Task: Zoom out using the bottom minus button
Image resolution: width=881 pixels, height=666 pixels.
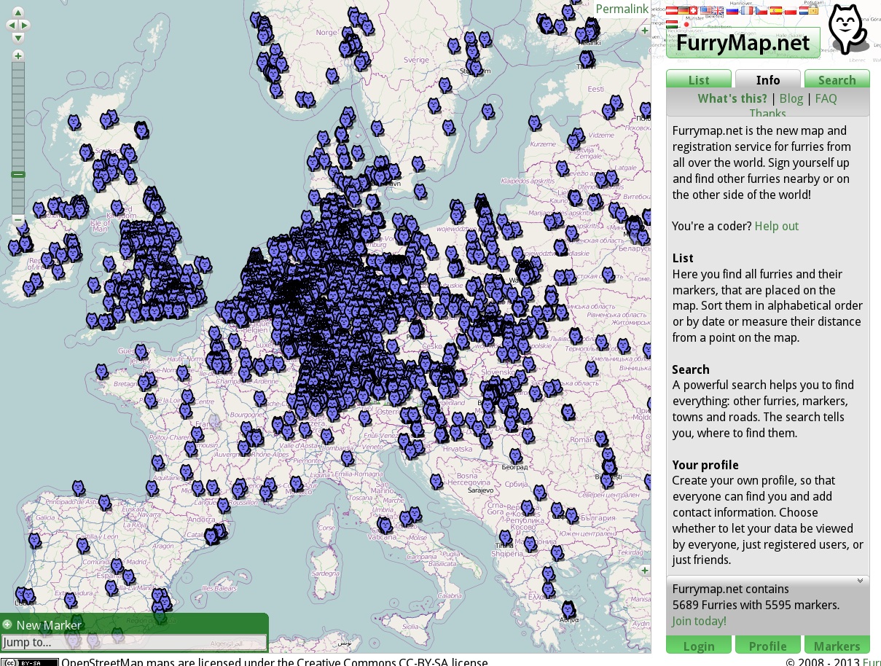Action: coord(18,219)
